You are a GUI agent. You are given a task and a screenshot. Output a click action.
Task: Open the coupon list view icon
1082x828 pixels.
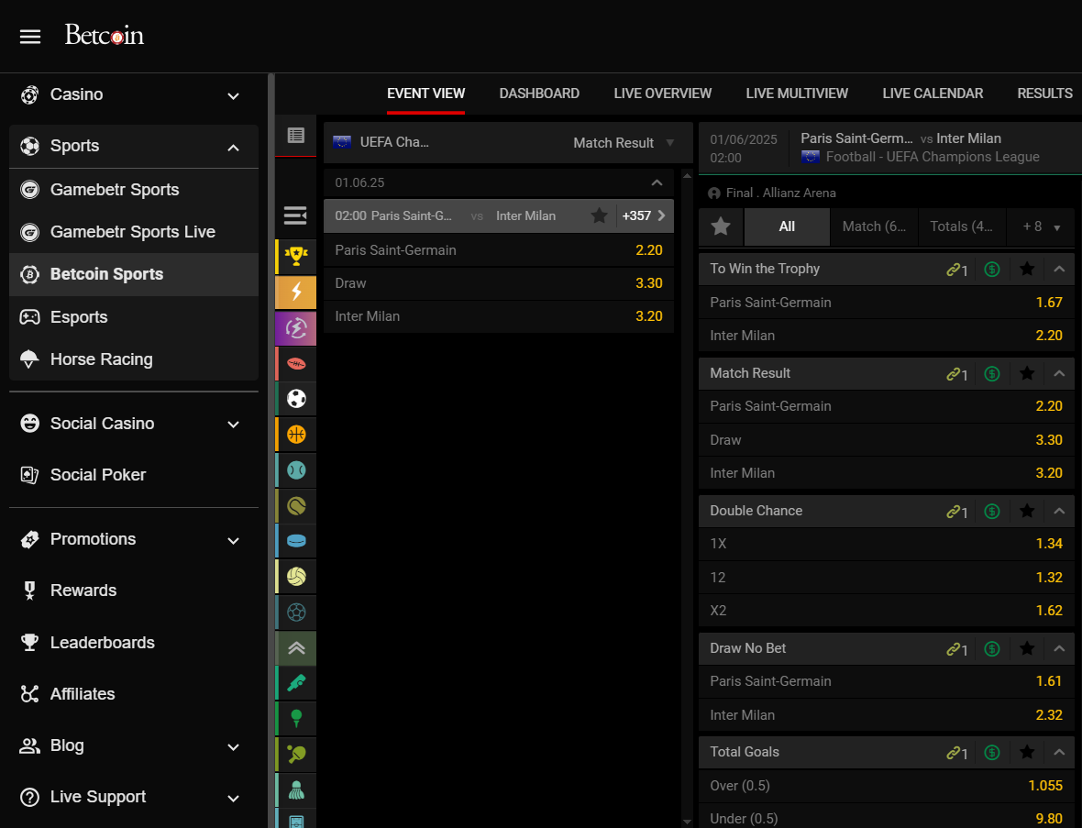(x=296, y=135)
